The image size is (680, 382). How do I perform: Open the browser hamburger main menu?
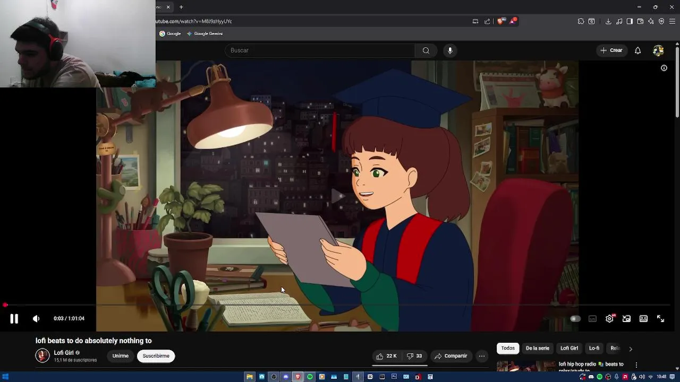click(x=672, y=21)
